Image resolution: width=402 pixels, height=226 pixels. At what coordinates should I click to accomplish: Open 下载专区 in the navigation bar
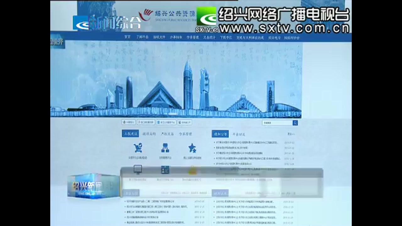(226, 37)
